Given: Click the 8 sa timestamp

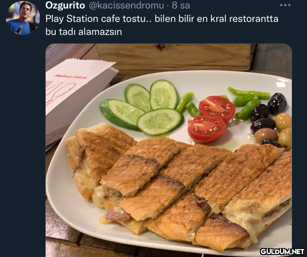Looking at the screenshot, I should click(x=181, y=6).
